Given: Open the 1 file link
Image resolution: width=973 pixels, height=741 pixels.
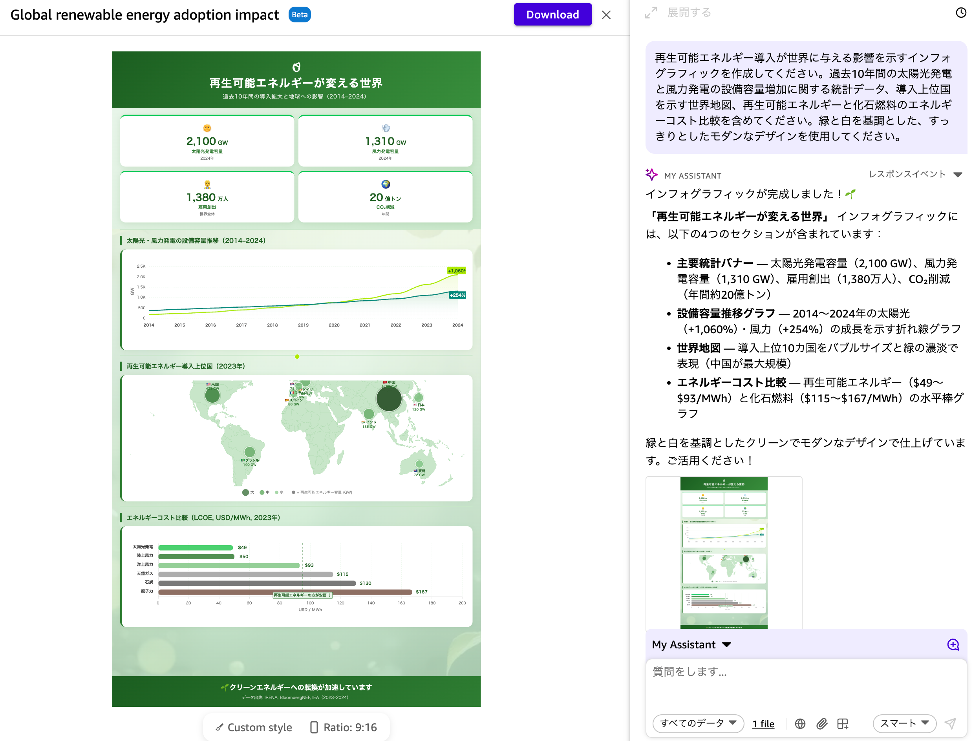Looking at the screenshot, I should [763, 724].
